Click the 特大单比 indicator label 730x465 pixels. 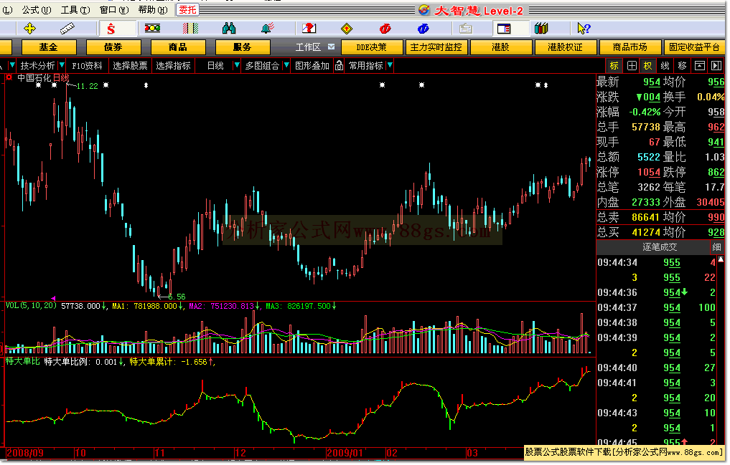point(23,361)
